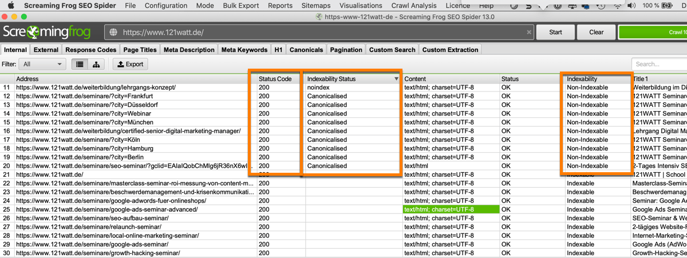Click the Search box
This screenshot has width=687, height=258.
(660, 64)
